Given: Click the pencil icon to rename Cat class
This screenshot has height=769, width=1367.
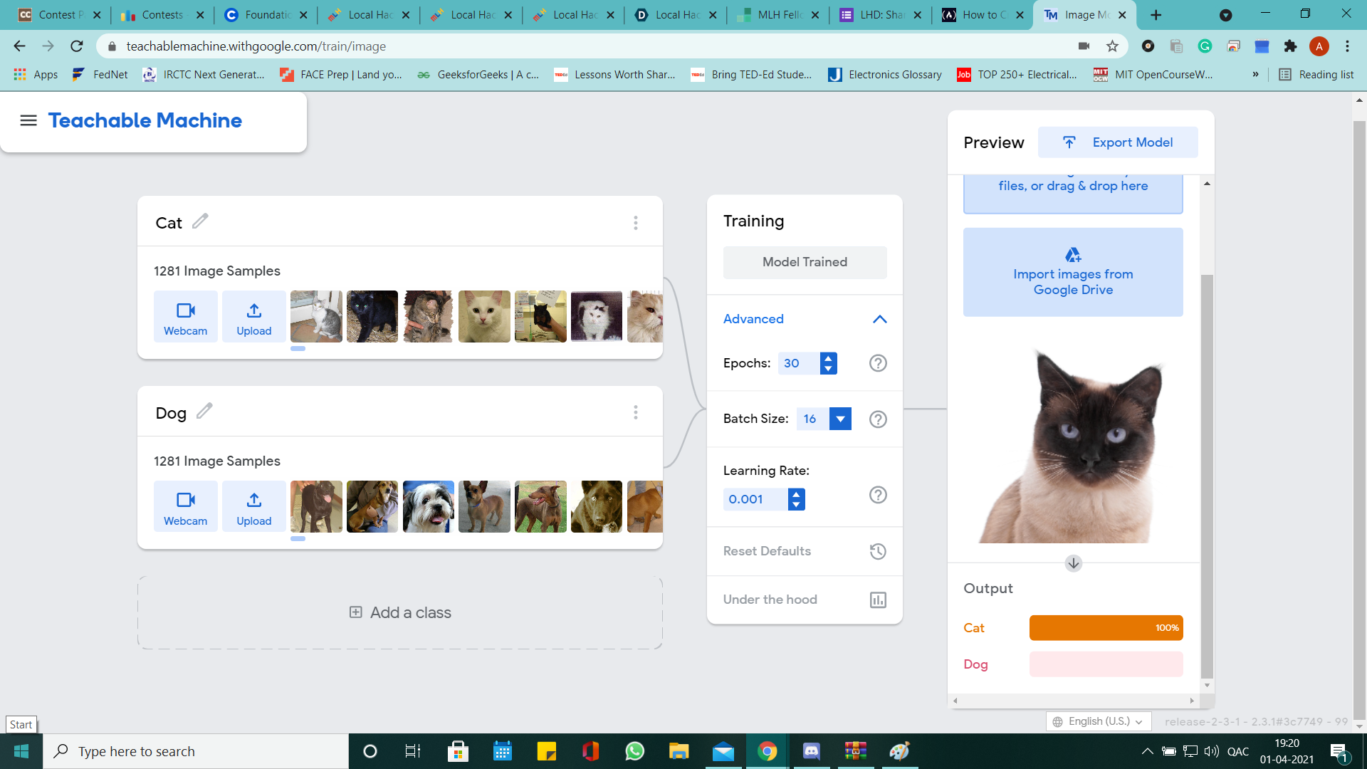Looking at the screenshot, I should tap(200, 221).
